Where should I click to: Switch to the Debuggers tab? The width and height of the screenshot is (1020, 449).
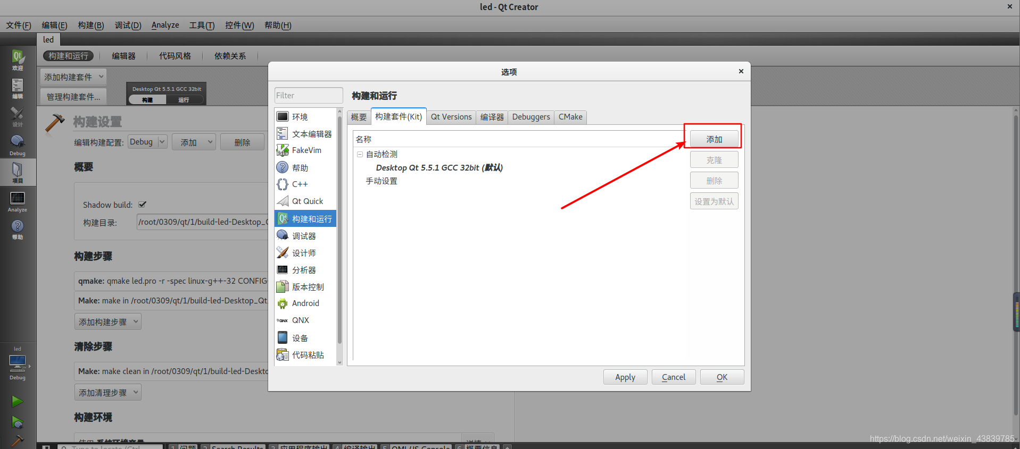531,117
